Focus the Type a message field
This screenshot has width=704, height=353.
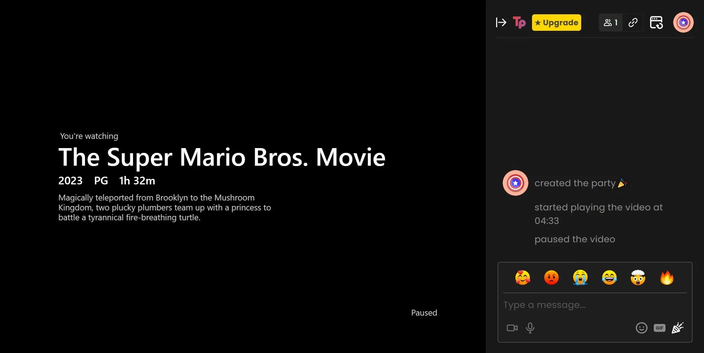595,305
